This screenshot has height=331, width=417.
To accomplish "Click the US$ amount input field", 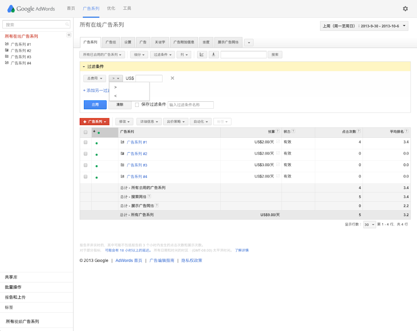I will pos(149,78).
